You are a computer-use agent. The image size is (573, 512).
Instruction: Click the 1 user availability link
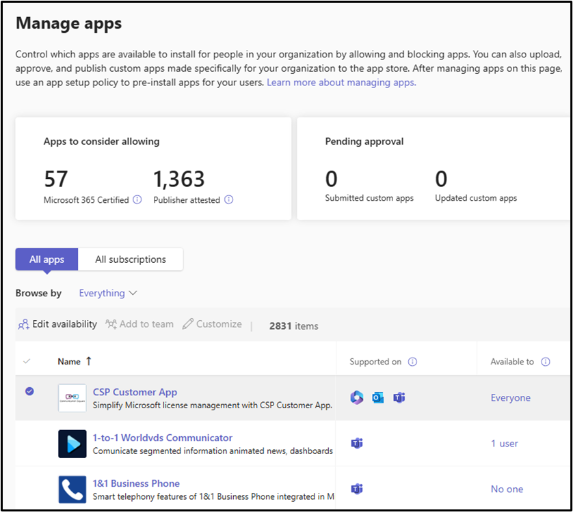pos(505,444)
